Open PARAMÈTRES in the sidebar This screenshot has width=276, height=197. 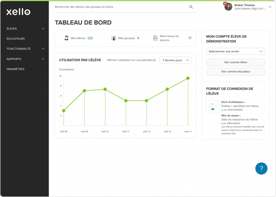coord(15,69)
